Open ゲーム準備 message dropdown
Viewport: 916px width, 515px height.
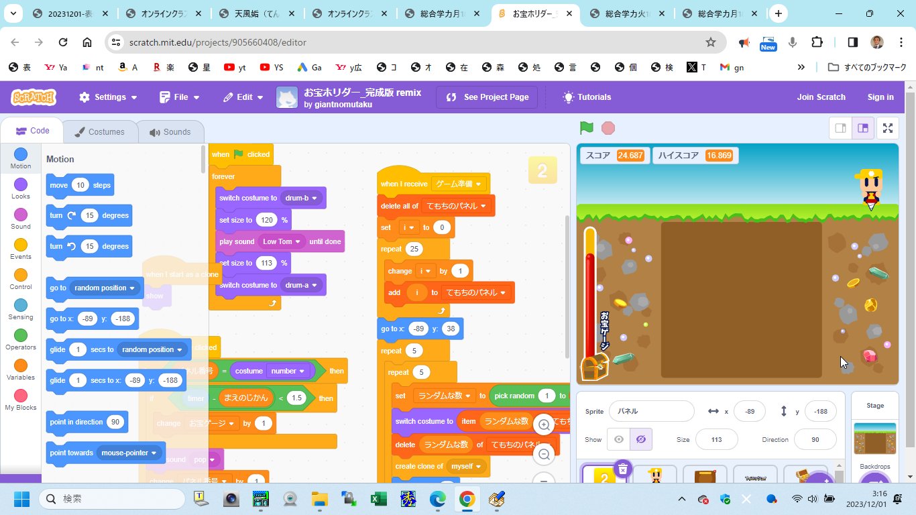click(x=458, y=184)
